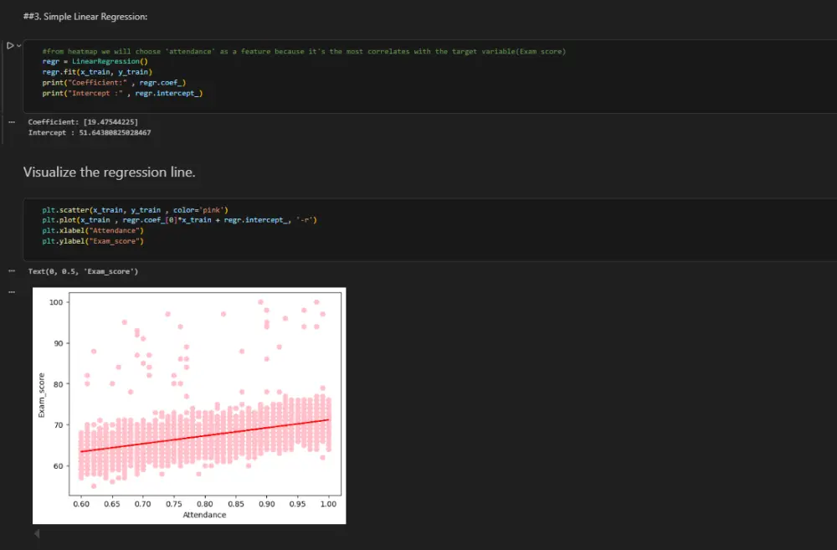
Task: Place cursor on the regr.fit(x_train, y_train) line
Action: click(96, 72)
